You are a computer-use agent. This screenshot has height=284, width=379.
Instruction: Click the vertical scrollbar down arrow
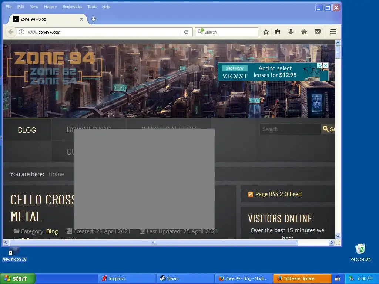click(338, 236)
